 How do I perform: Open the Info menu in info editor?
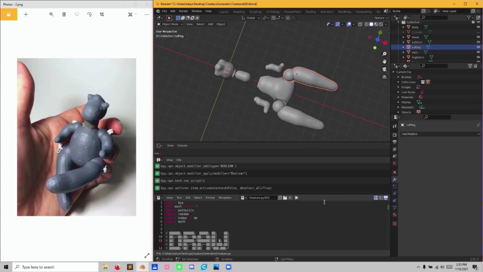click(179, 160)
